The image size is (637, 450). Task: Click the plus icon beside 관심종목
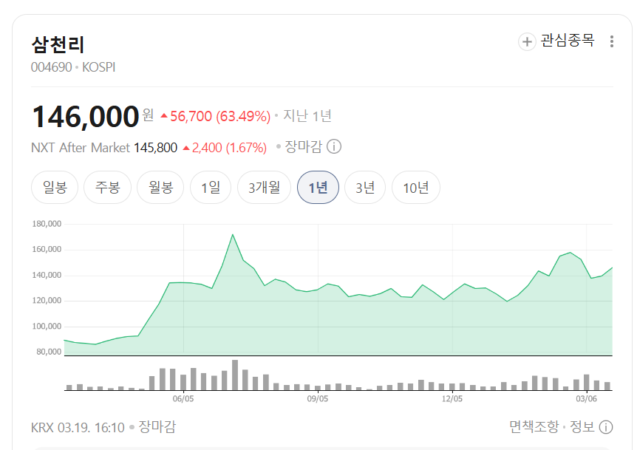click(x=527, y=41)
